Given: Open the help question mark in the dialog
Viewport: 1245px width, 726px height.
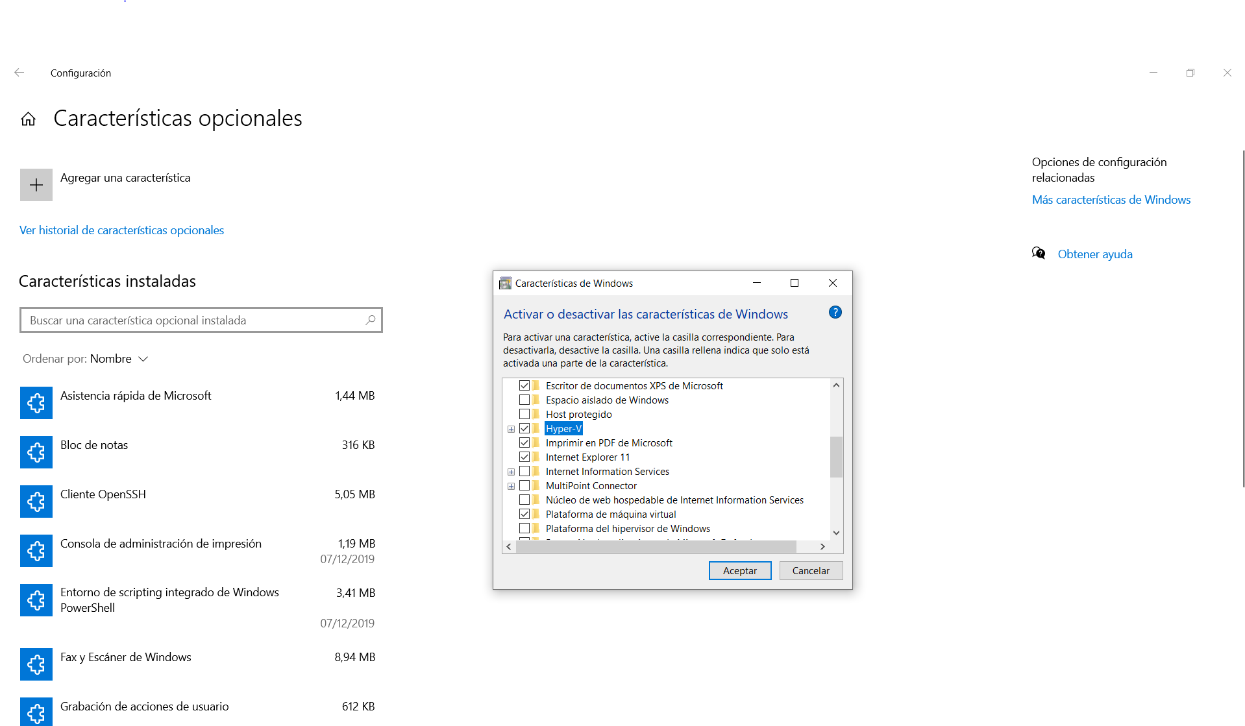Looking at the screenshot, I should point(835,312).
